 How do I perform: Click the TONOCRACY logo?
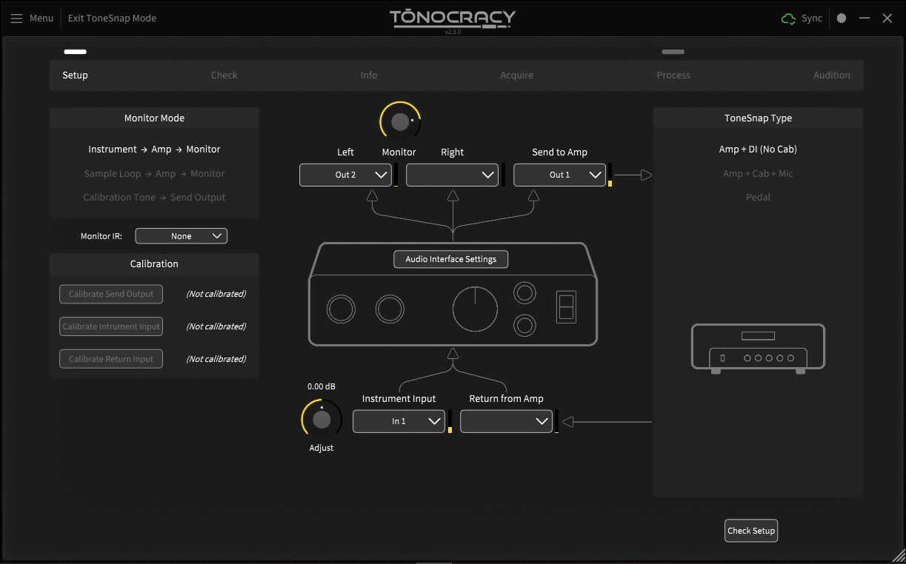pos(453,19)
